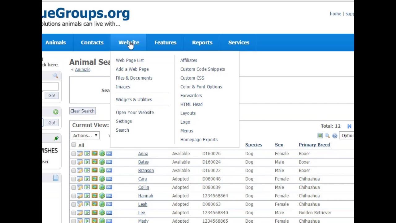Check the checkbox on Leah's row

tap(73, 204)
